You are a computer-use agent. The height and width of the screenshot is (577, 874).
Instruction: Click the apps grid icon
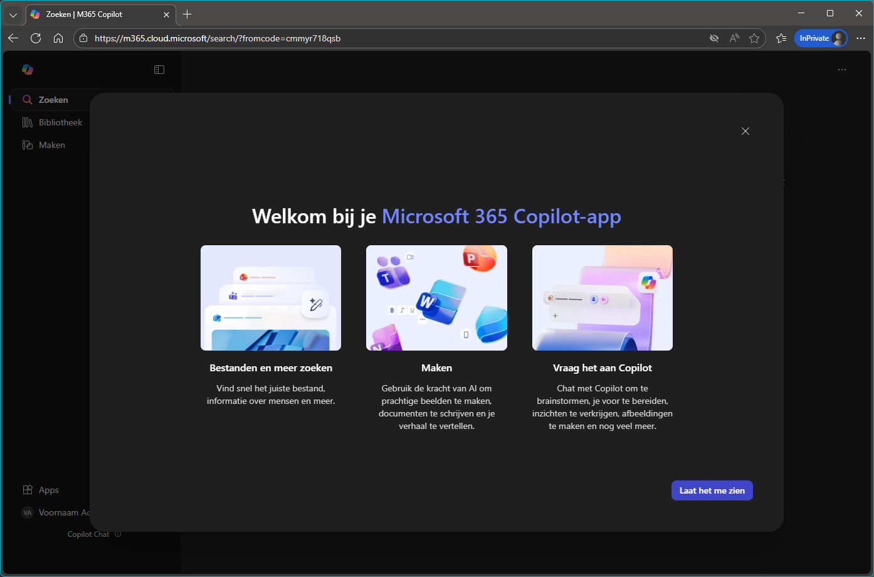coord(28,490)
